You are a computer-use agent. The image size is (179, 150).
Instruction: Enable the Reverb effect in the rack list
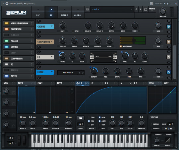pyautogui.click(x=7, y=70)
